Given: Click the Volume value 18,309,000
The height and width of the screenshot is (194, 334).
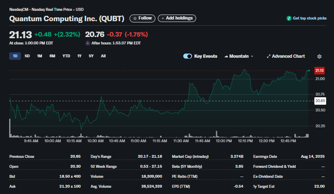Looking at the screenshot, I should tap(152, 177).
